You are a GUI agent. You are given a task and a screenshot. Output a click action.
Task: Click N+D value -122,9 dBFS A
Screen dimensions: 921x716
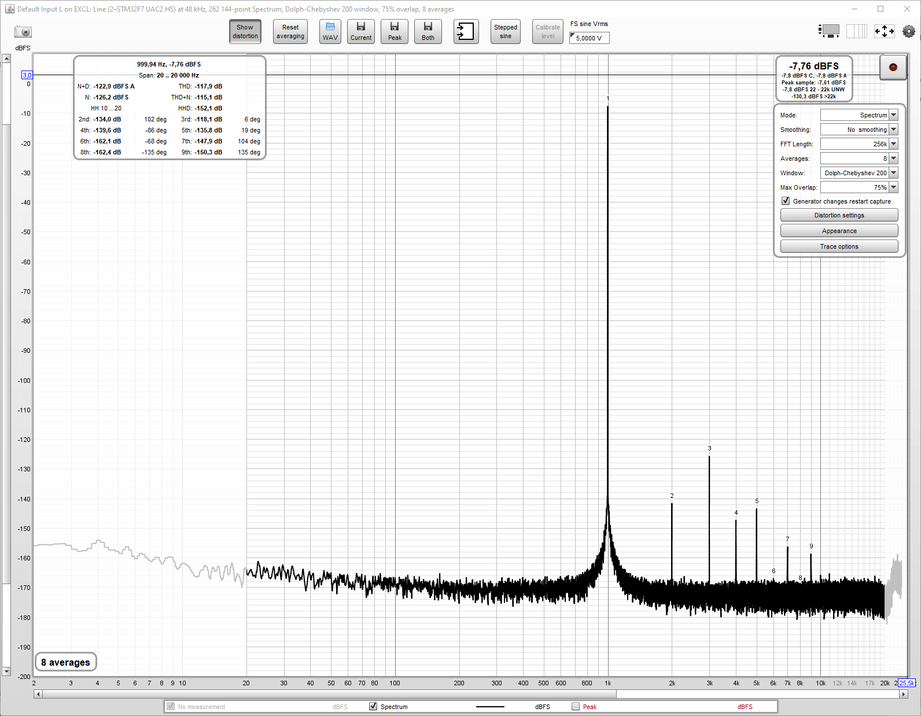click(x=113, y=86)
